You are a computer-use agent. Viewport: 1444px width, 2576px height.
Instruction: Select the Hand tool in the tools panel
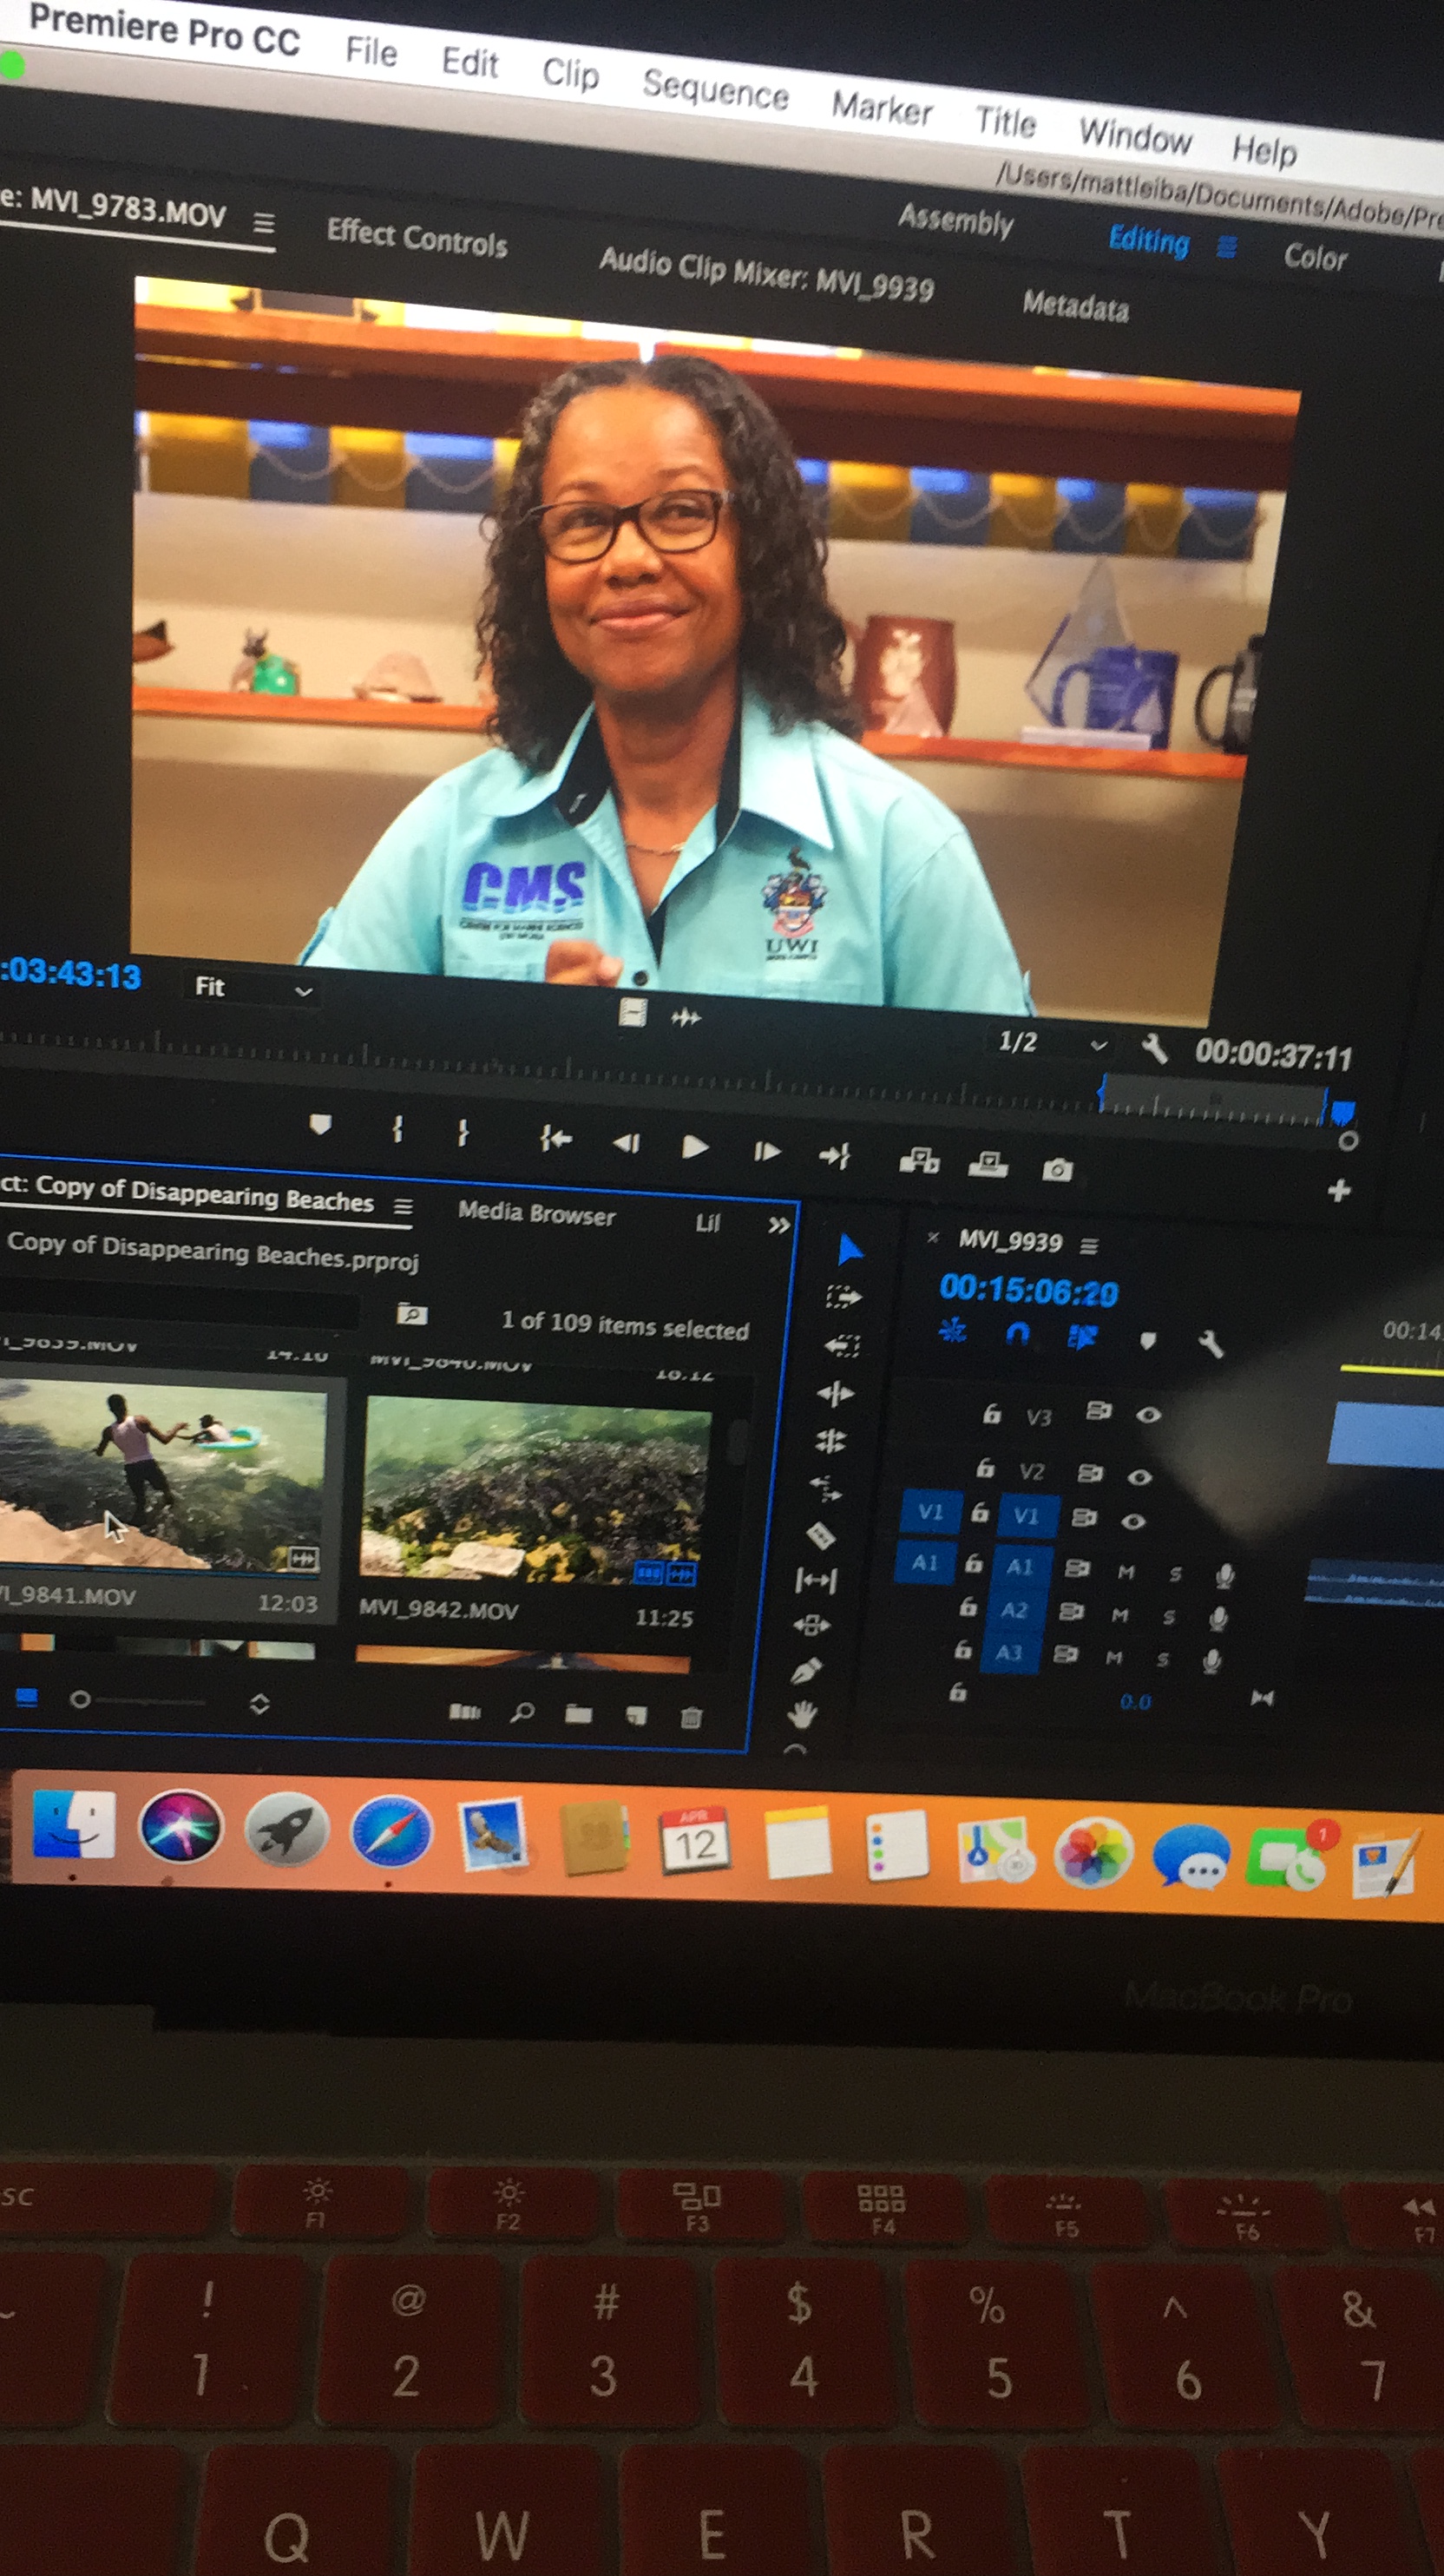click(801, 1716)
